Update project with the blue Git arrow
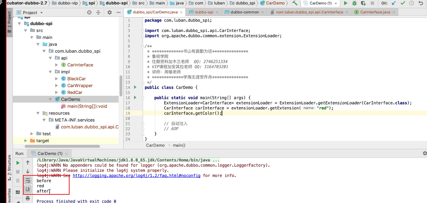Viewport: 427px width, 203px height. [394, 3]
